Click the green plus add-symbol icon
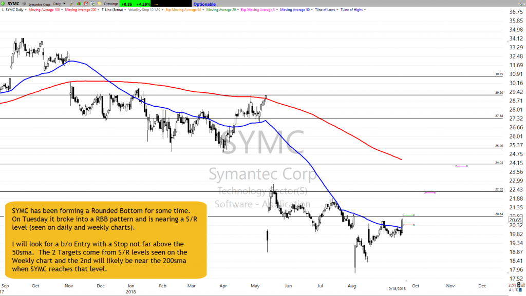This screenshot has height=296, width=526. (3, 4)
